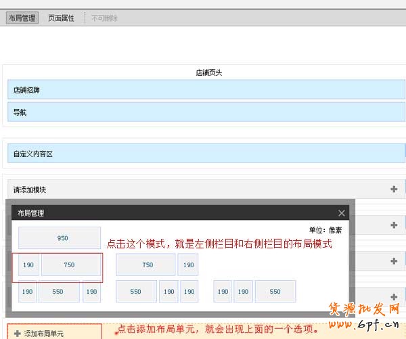Pick the 190 + 750 two-column layout
Image resolution: width=406 pixels, height=339 pixels.
pyautogui.click(x=57, y=265)
